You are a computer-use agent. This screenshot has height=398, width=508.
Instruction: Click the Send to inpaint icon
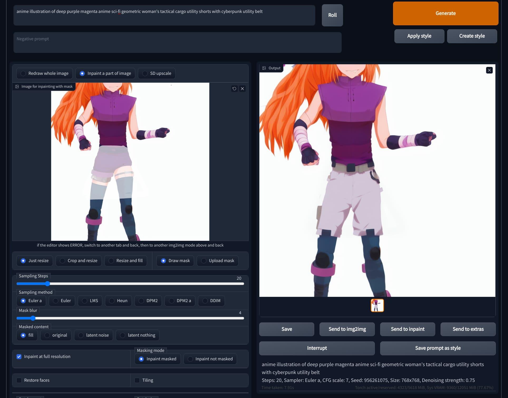click(x=407, y=329)
